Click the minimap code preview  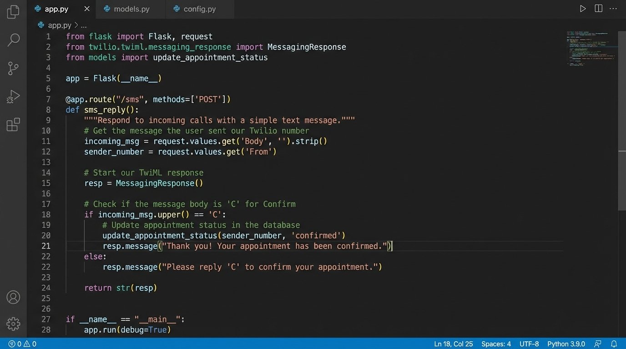point(591,49)
